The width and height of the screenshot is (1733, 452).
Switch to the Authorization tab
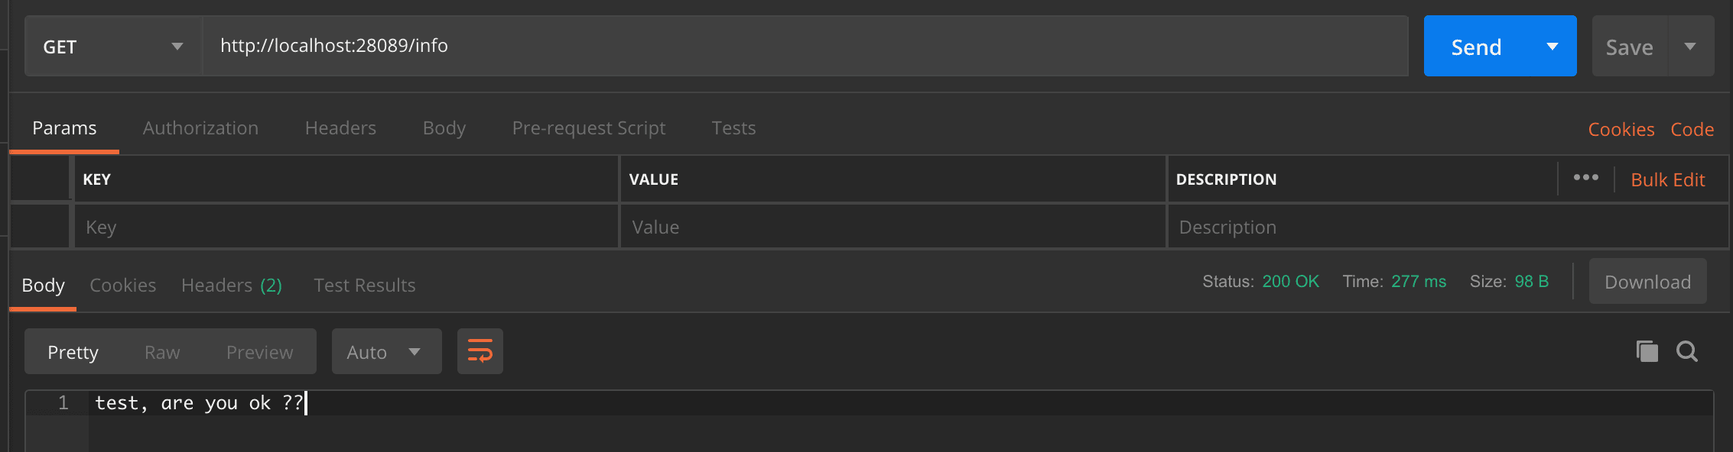(200, 128)
